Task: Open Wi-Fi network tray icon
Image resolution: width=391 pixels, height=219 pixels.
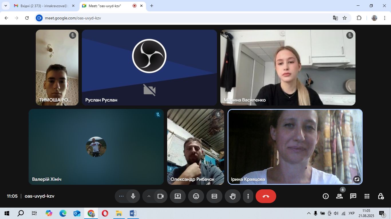Action: [343, 213]
